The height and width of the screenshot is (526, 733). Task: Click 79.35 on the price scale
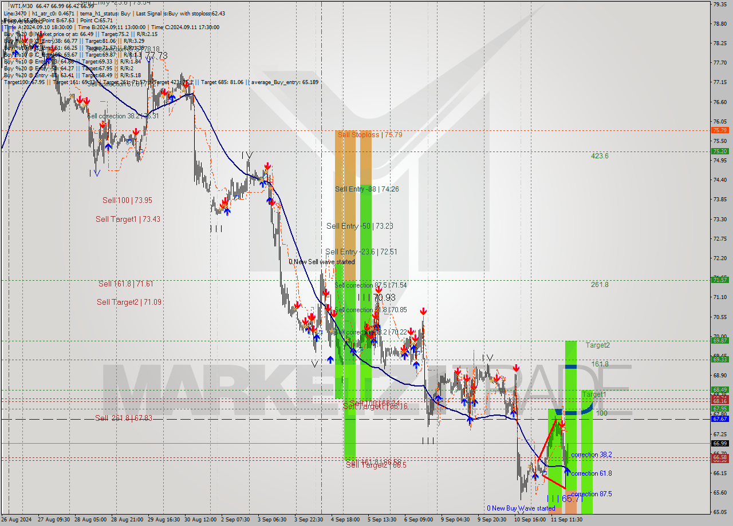(x=719, y=4)
